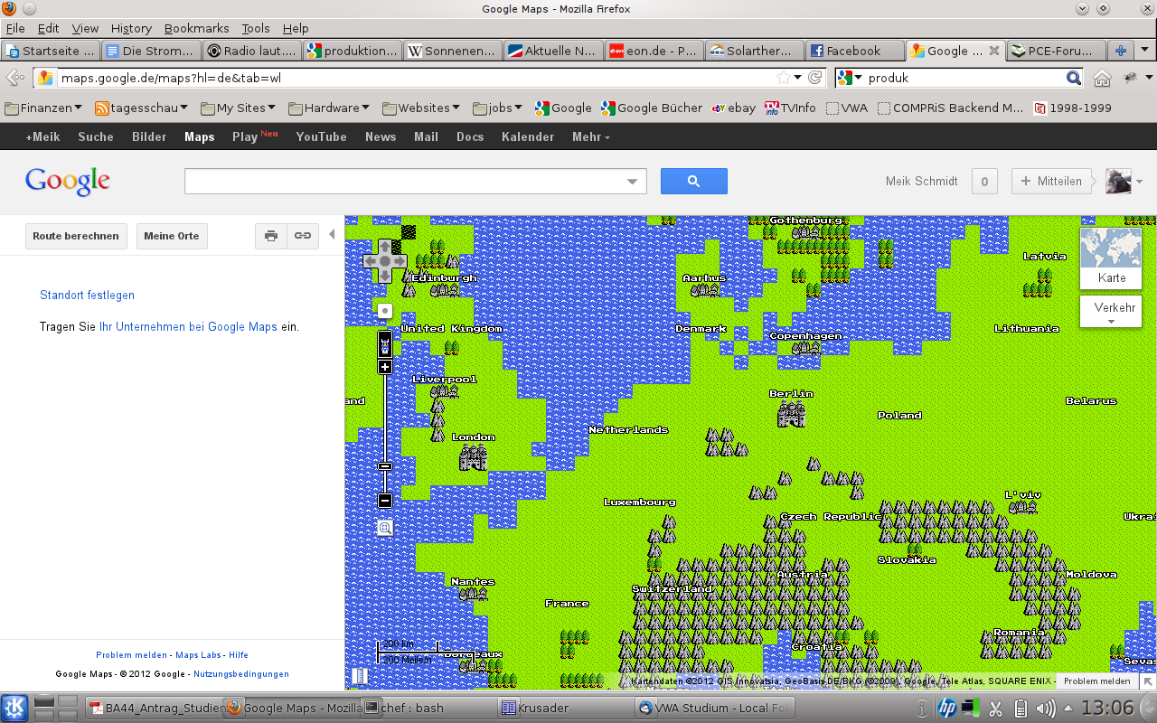Screen dimensions: 1157x723
Task: Click the map zoom-out minus button
Action: tap(385, 501)
